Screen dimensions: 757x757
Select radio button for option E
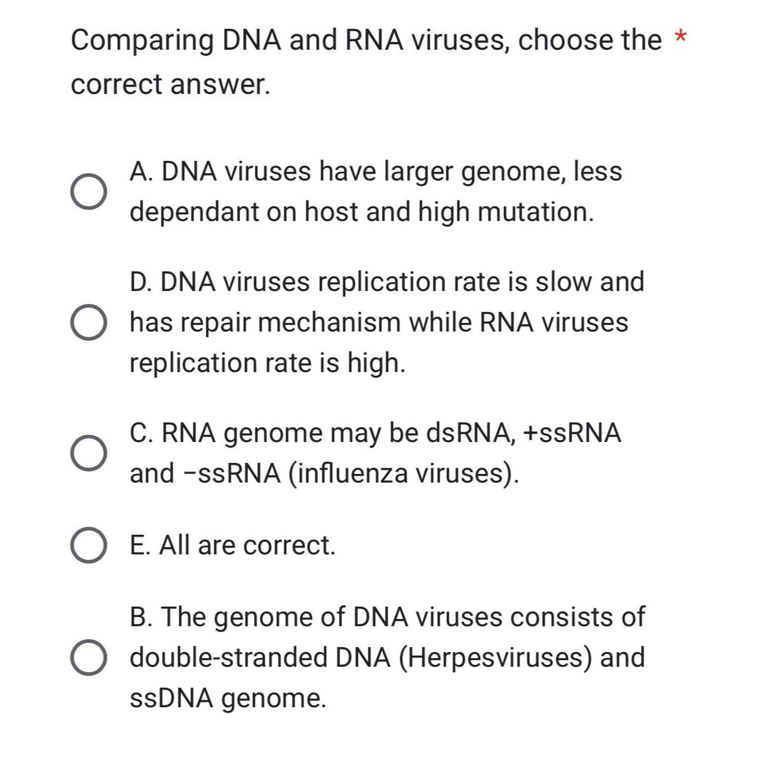pyautogui.click(x=88, y=545)
